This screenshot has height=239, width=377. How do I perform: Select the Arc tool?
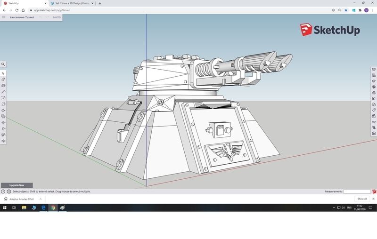point(3,98)
